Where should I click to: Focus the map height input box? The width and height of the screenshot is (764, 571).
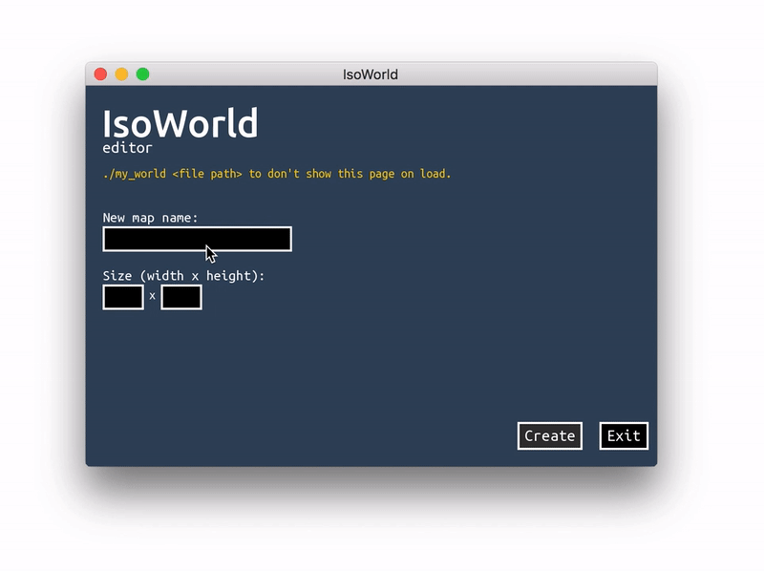coord(181,297)
